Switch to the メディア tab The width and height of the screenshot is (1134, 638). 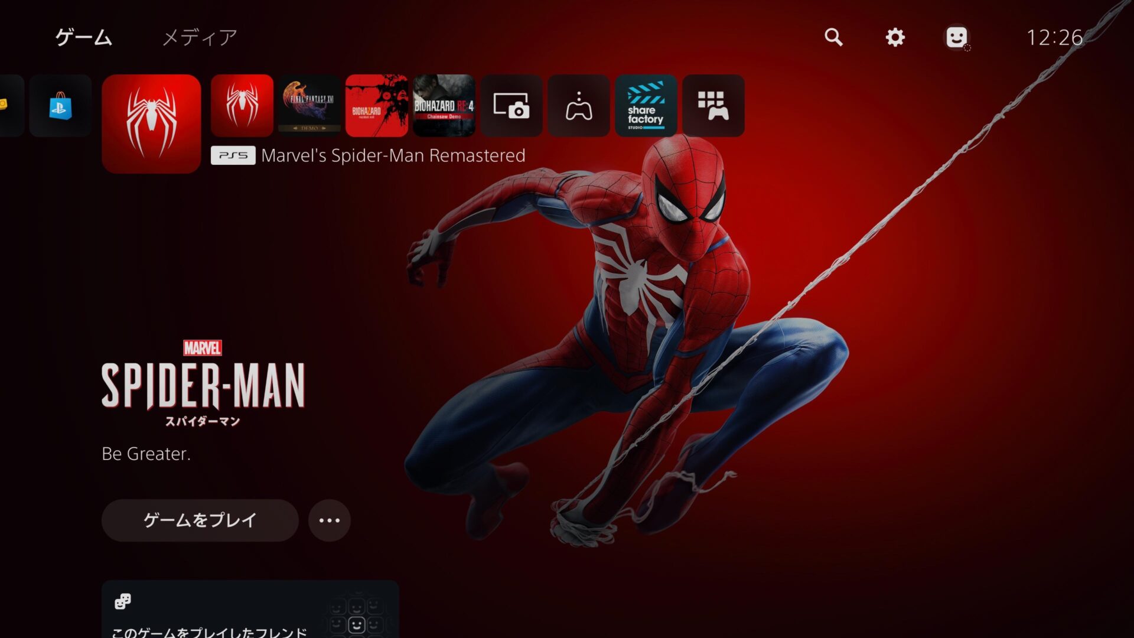pos(200,37)
